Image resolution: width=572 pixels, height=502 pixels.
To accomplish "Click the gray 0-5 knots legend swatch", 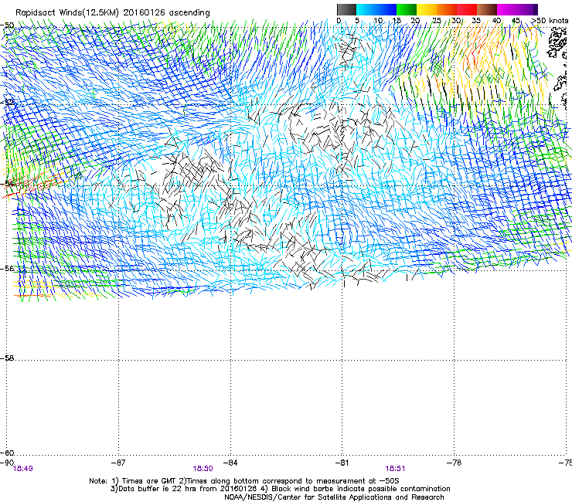I will [x=346, y=9].
